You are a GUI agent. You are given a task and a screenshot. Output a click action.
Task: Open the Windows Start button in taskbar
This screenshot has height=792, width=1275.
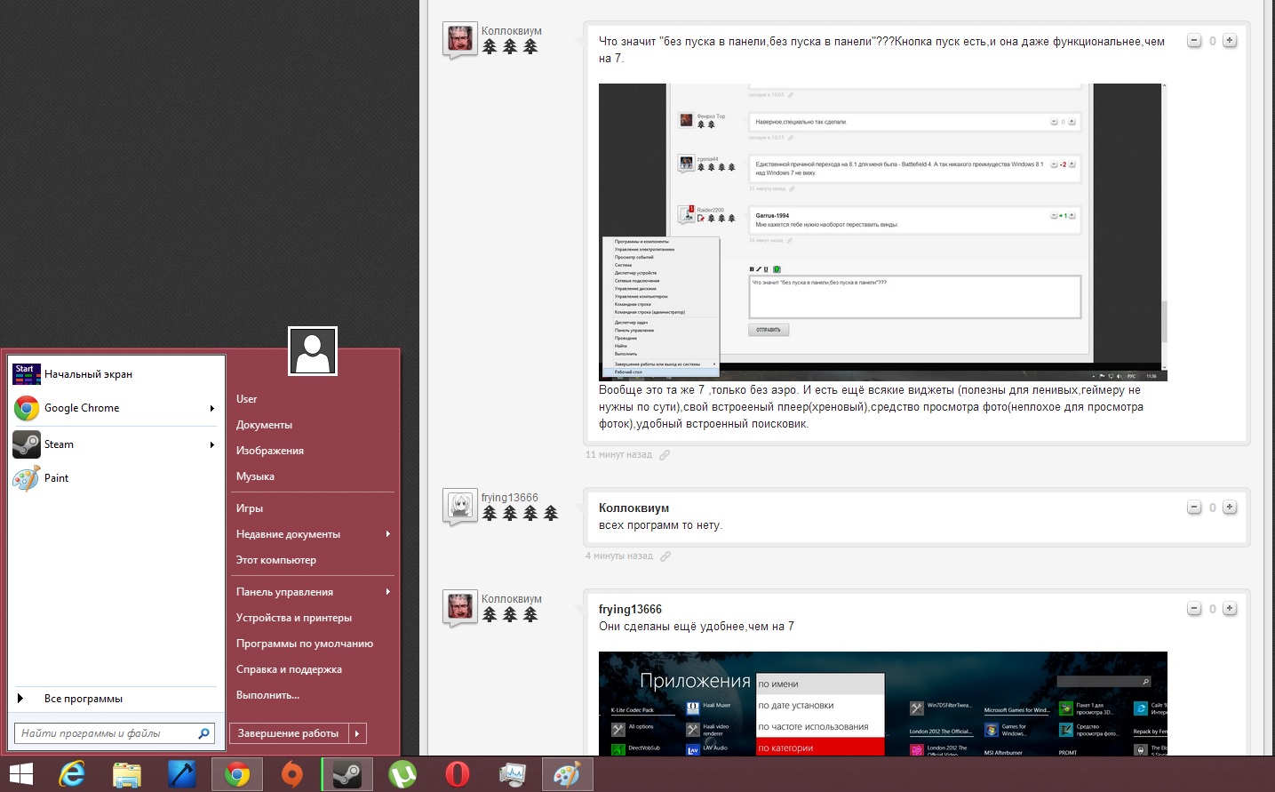coord(20,774)
